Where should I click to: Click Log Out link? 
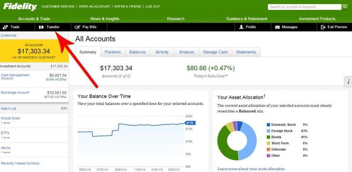pos(153,7)
